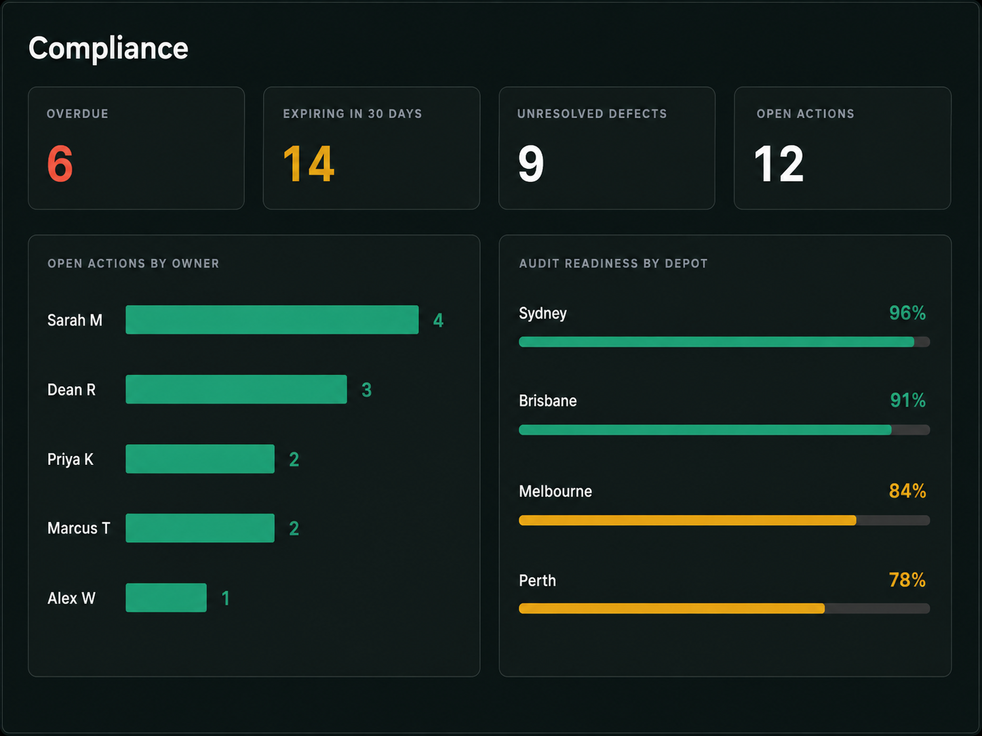This screenshot has width=982, height=736.
Task: Click the Melbourne depot label
Action: pos(555,491)
